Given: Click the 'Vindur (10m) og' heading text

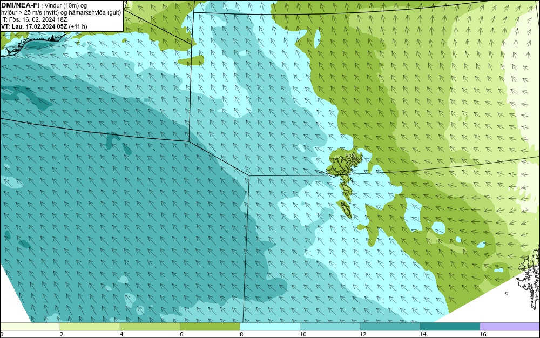Looking at the screenshot, I should coord(66,5).
